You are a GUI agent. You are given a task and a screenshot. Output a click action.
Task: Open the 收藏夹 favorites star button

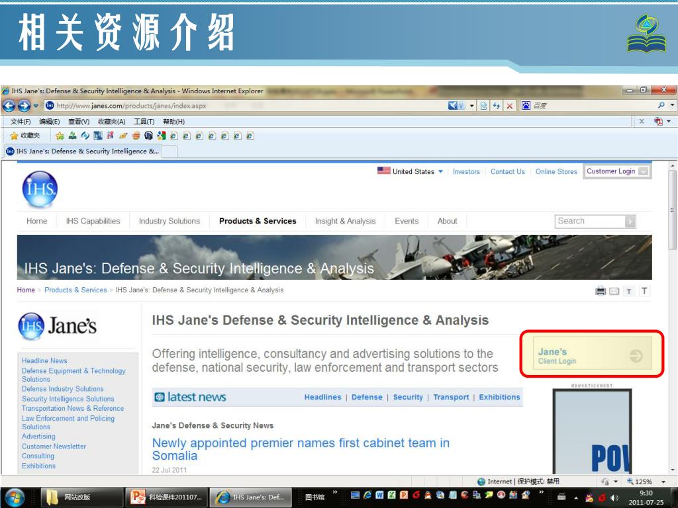point(25,136)
